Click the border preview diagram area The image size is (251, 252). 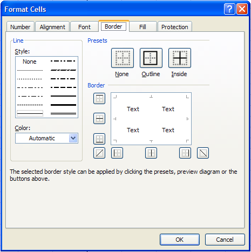[x=151, y=119]
